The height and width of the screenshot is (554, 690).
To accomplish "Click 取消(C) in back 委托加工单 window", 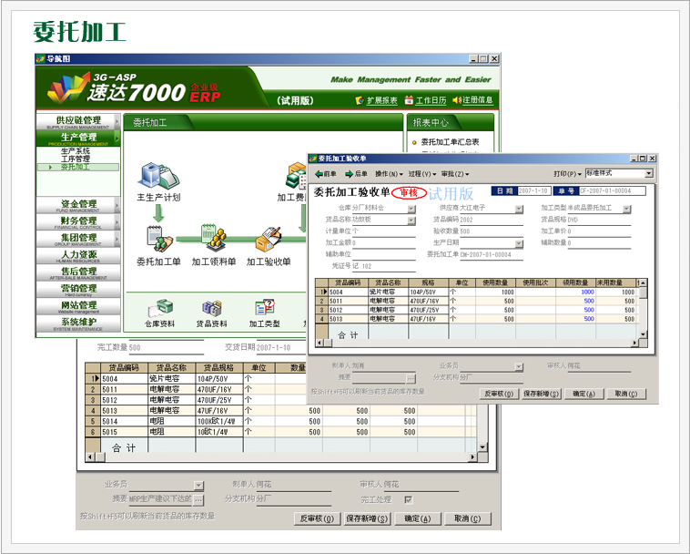I will click(468, 518).
